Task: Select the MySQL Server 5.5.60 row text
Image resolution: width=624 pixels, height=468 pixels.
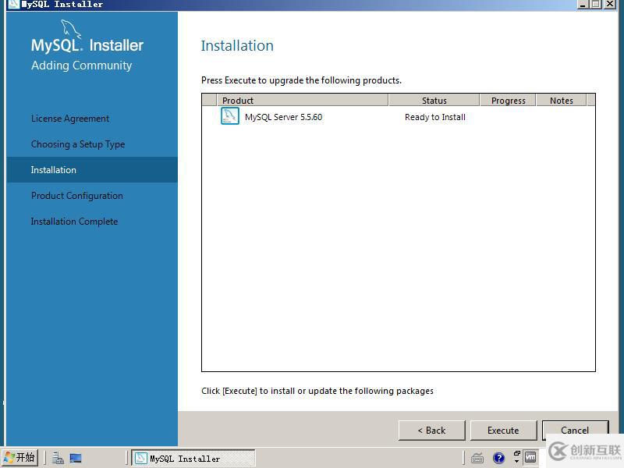Action: pyautogui.click(x=283, y=117)
